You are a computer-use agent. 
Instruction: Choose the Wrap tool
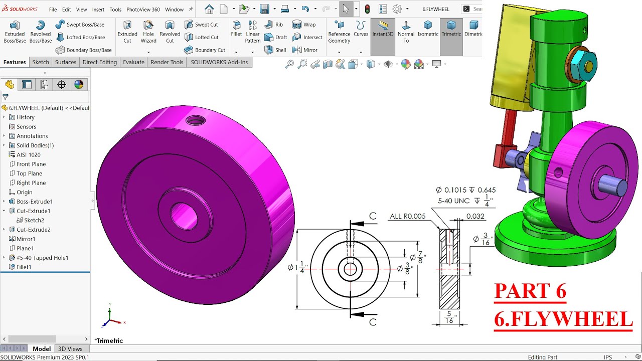[x=304, y=25]
